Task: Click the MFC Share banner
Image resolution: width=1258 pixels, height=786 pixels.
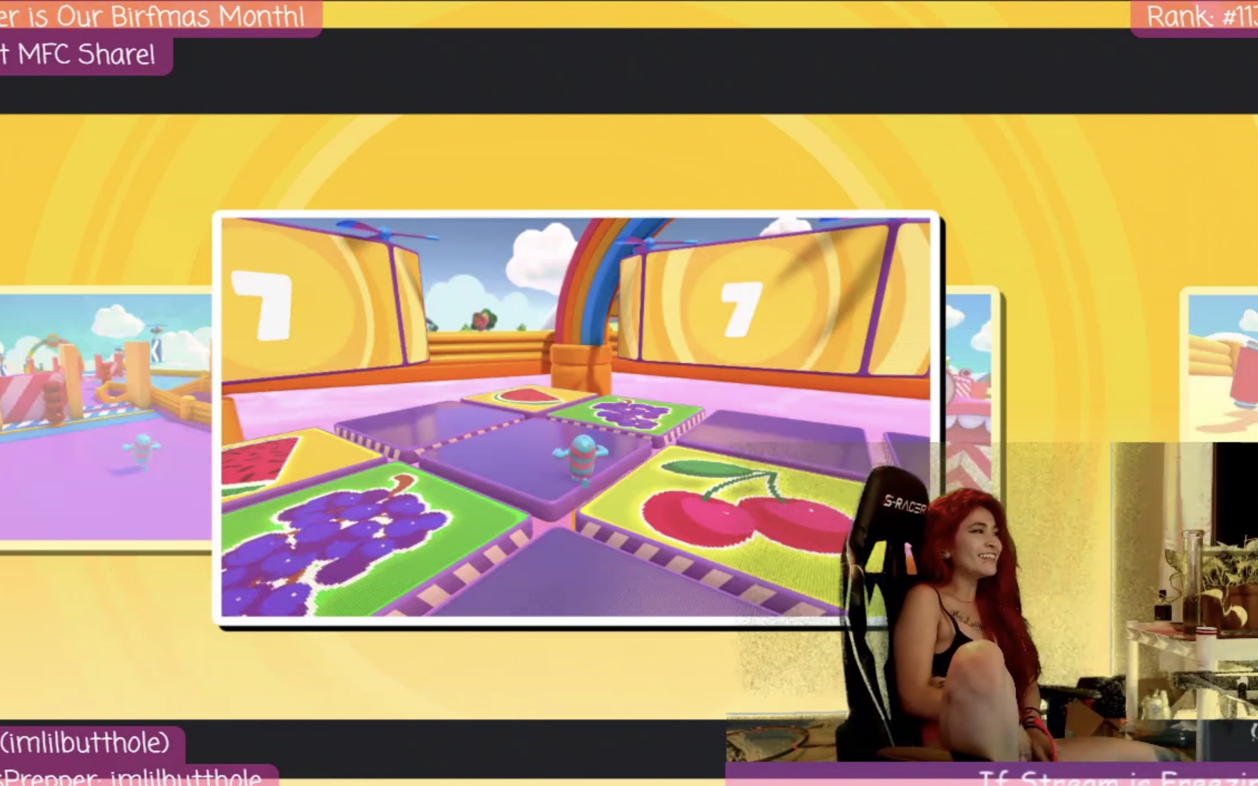Action: point(83,54)
